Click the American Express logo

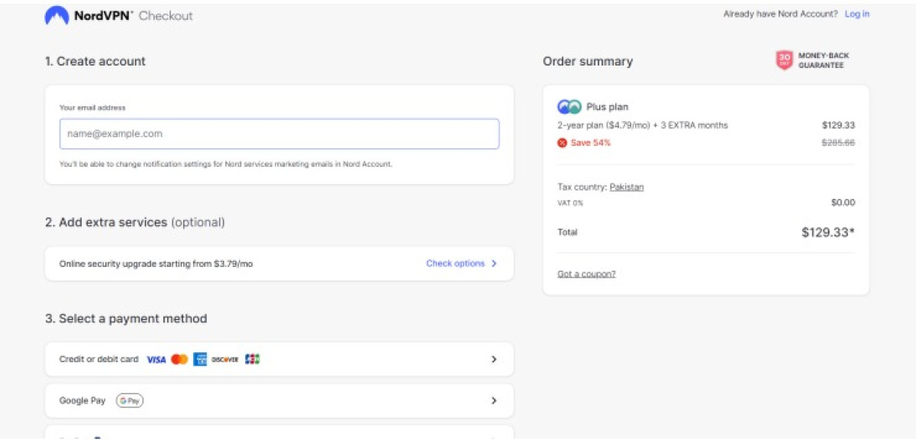click(200, 359)
